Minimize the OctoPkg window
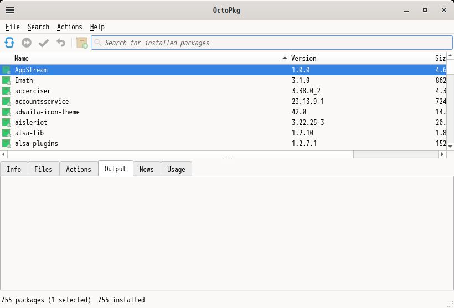The height and width of the screenshot is (308, 454). tap(406, 10)
